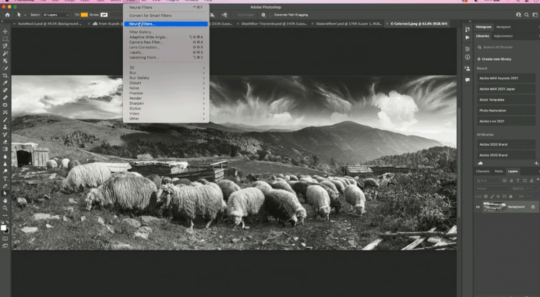Select the Move tool
This screenshot has height=297, width=540.
(5, 31)
